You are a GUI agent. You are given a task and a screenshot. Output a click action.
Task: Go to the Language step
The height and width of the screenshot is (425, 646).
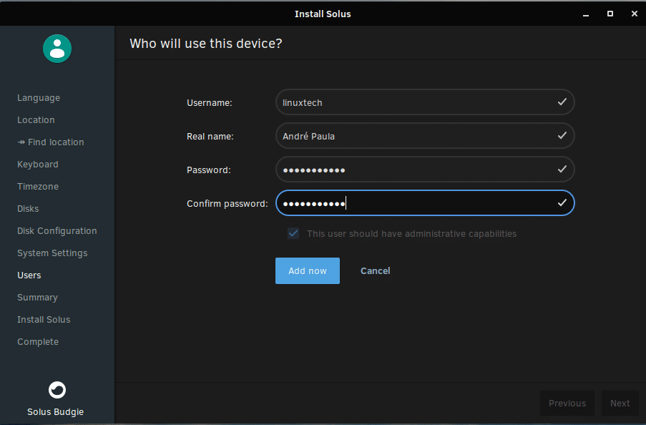click(x=39, y=98)
